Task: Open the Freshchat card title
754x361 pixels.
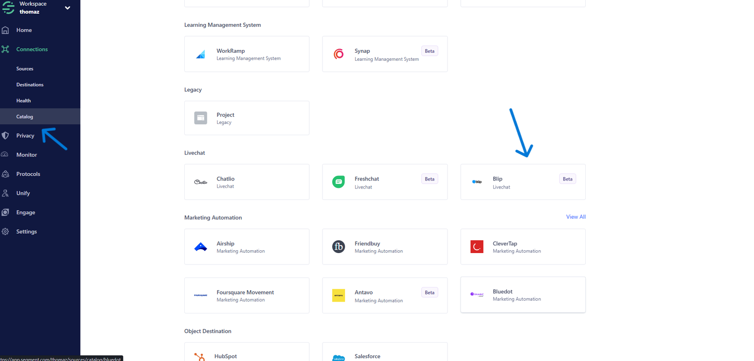Action: point(367,179)
